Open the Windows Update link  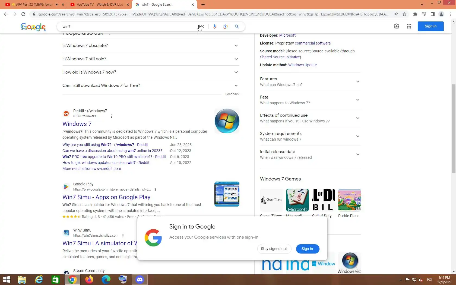pyautogui.click(x=302, y=65)
